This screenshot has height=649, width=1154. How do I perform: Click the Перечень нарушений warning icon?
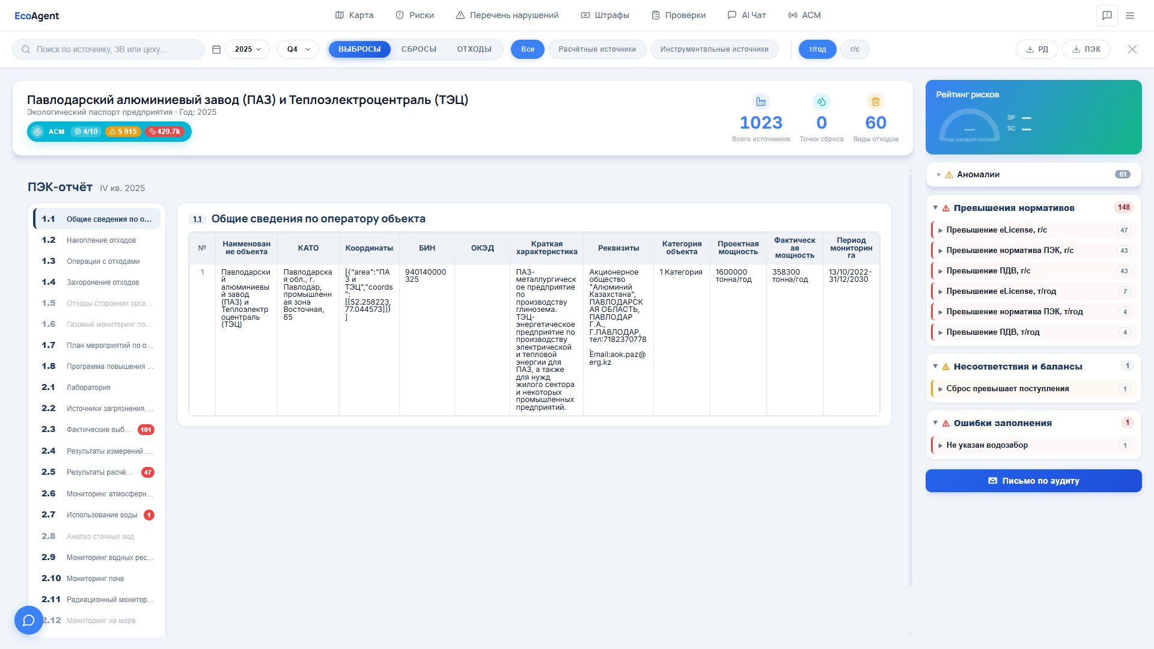tap(460, 15)
